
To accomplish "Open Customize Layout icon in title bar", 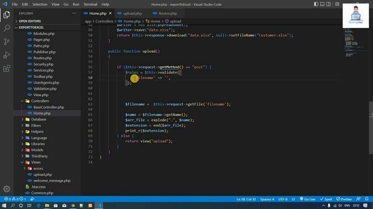I will [337, 4].
